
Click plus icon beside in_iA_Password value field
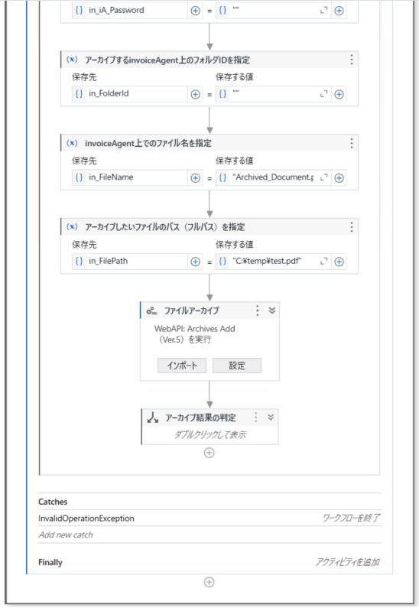coord(339,11)
